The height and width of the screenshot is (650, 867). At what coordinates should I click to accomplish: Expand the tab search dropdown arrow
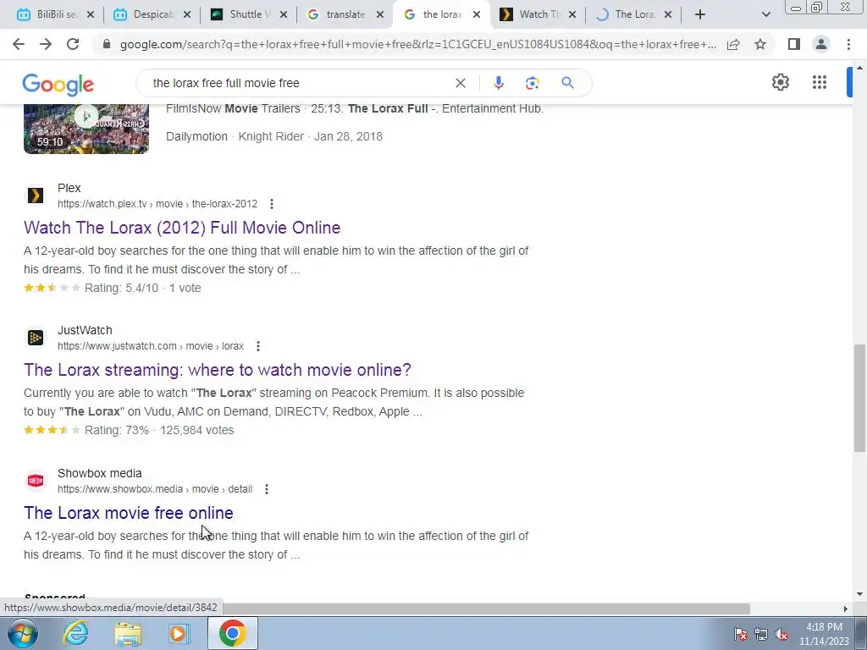765,14
